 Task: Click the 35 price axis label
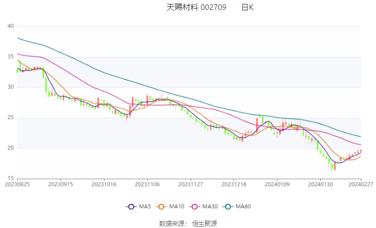pyautogui.click(x=10, y=57)
